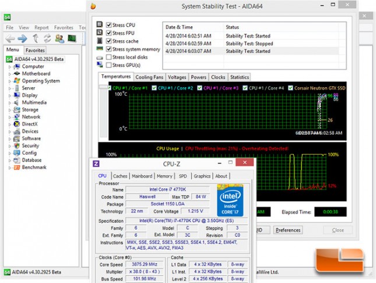This screenshot has height=283, width=376.
Task: Click the Database icon in the tree
Action: click(16, 160)
